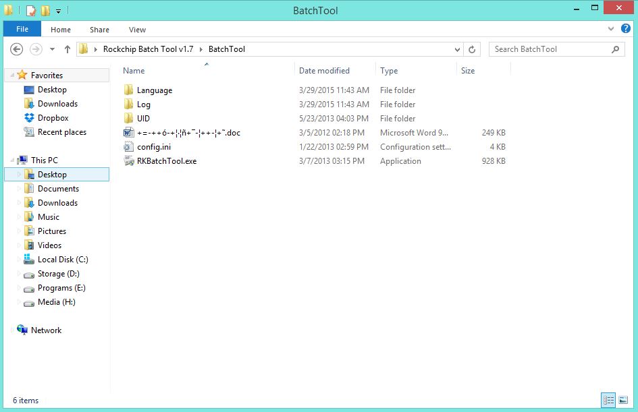
Task: Open Downloads under Favorites
Action: coord(57,104)
